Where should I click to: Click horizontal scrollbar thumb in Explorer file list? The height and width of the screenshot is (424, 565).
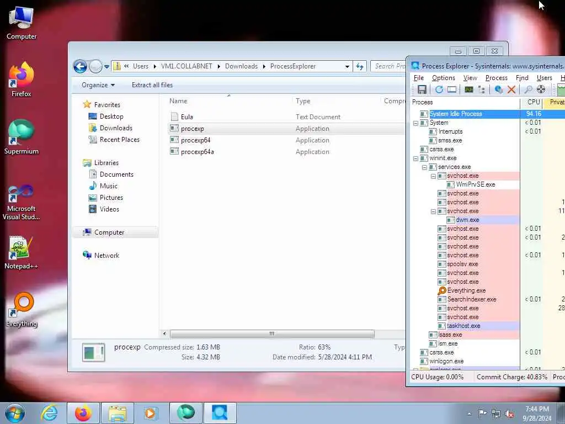(x=272, y=334)
